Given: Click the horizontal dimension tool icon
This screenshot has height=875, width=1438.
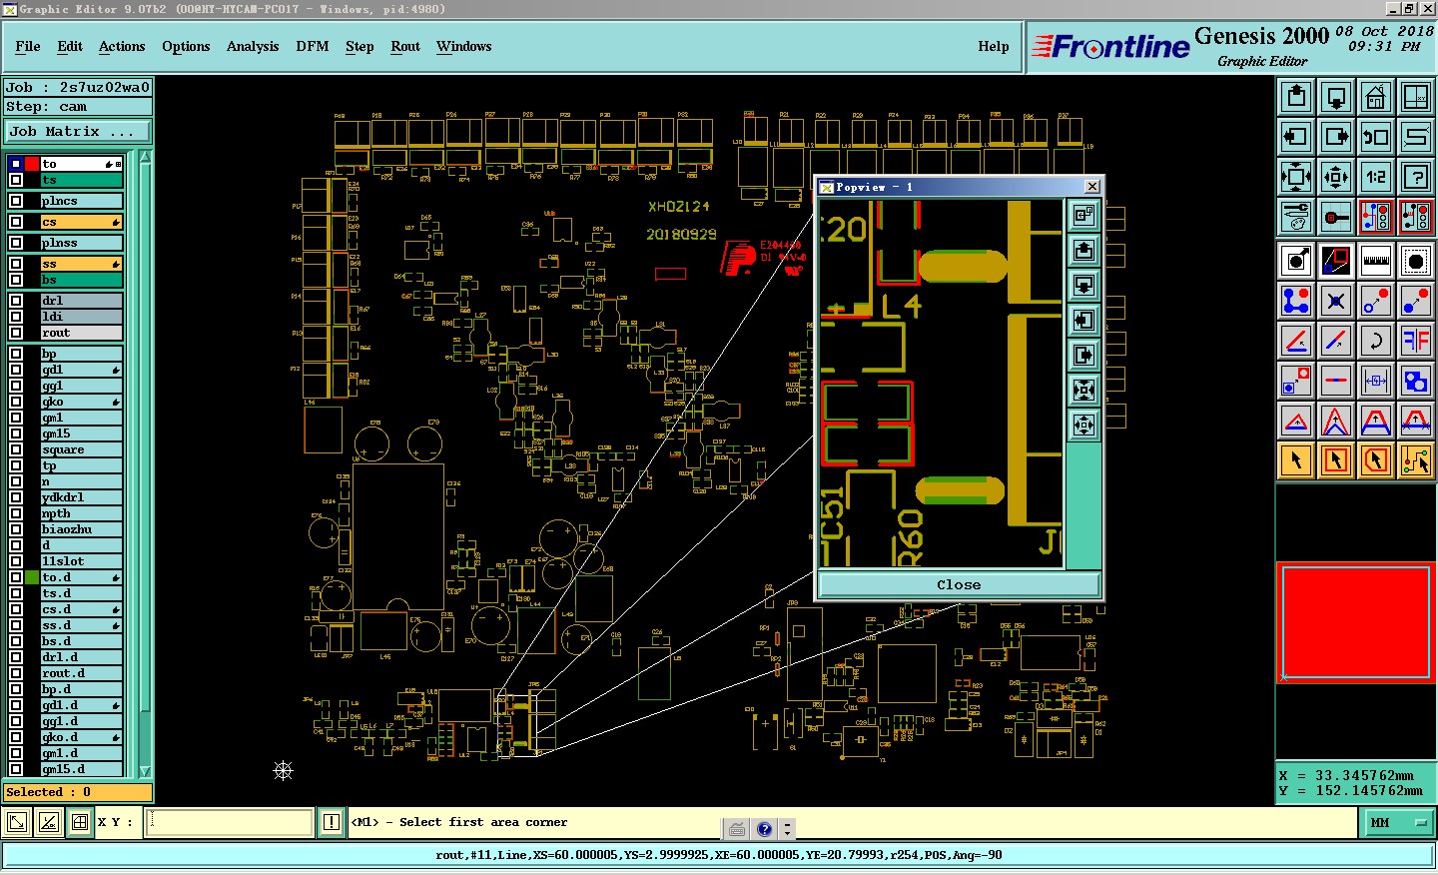Looking at the screenshot, I should (1376, 381).
